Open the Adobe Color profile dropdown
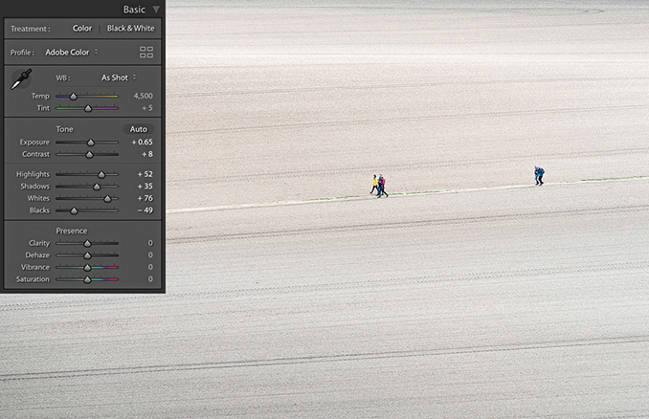649x419 pixels. click(x=71, y=53)
